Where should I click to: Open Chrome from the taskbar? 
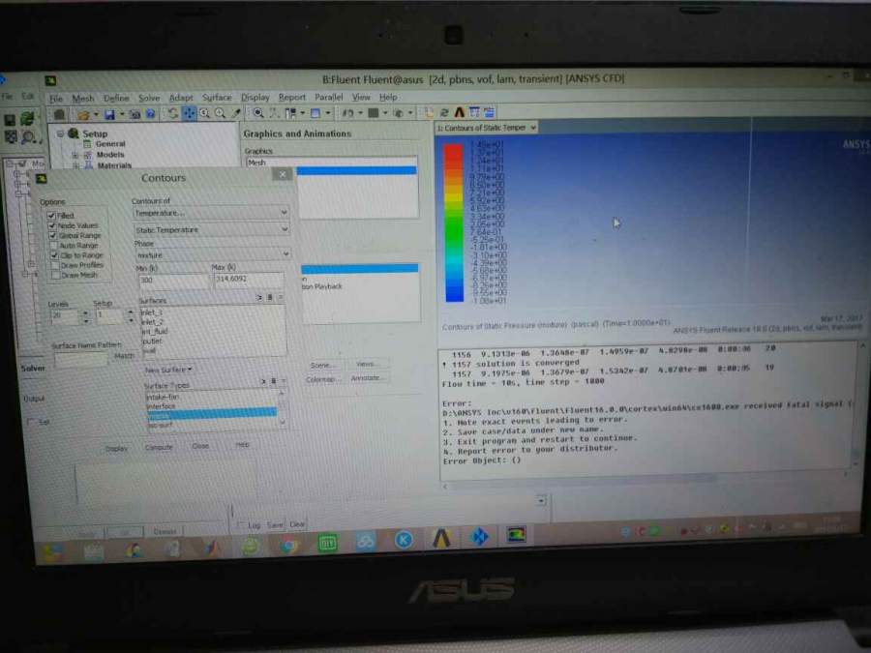pos(288,546)
